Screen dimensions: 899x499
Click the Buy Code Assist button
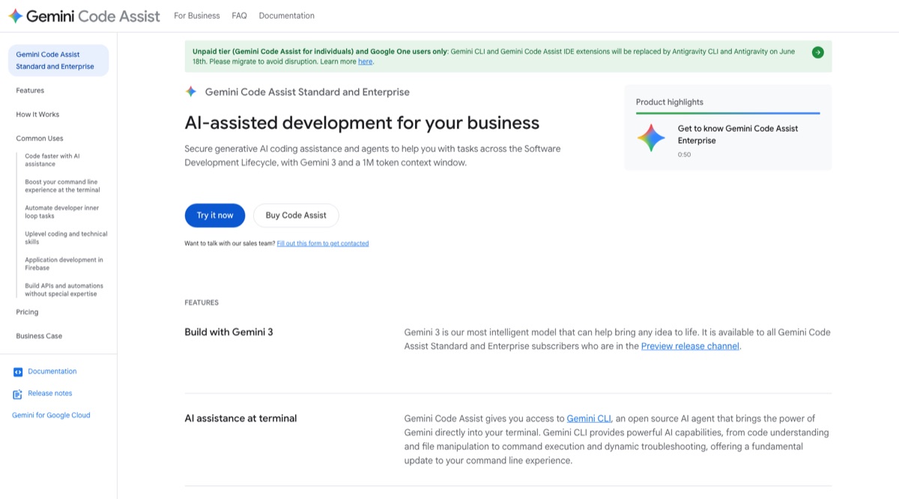pyautogui.click(x=296, y=215)
